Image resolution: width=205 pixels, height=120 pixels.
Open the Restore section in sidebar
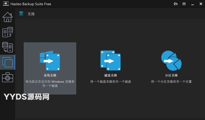click(7, 47)
